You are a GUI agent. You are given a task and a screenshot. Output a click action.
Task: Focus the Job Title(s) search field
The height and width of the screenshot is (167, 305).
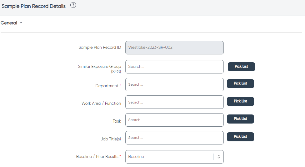click(174, 138)
